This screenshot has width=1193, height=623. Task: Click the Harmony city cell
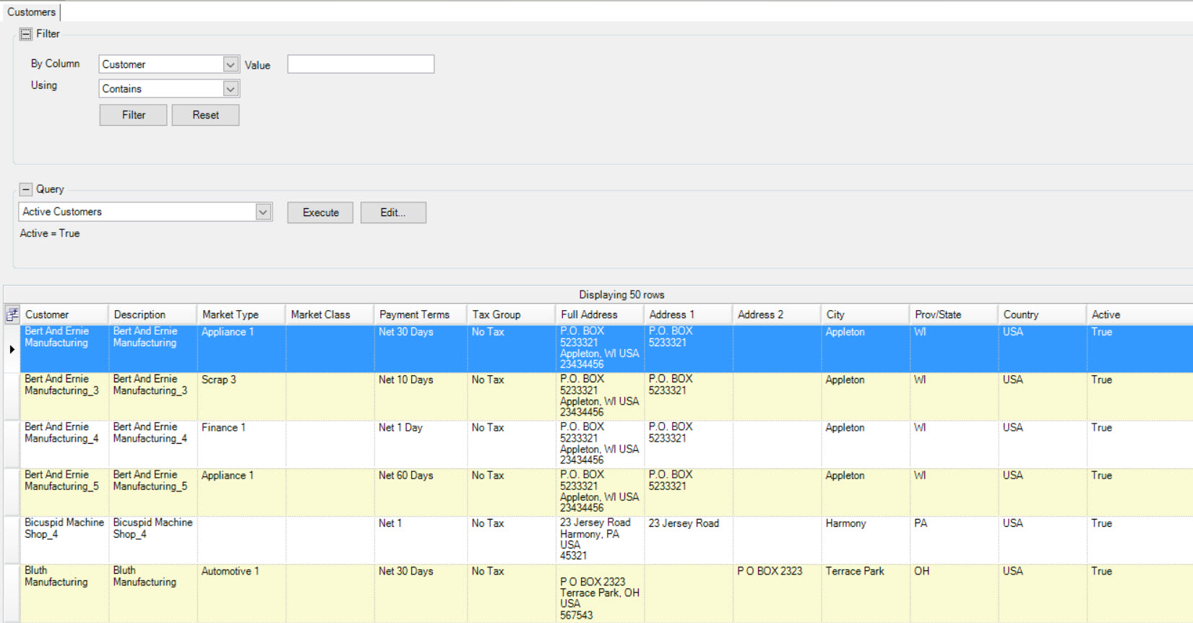[x=865, y=540]
